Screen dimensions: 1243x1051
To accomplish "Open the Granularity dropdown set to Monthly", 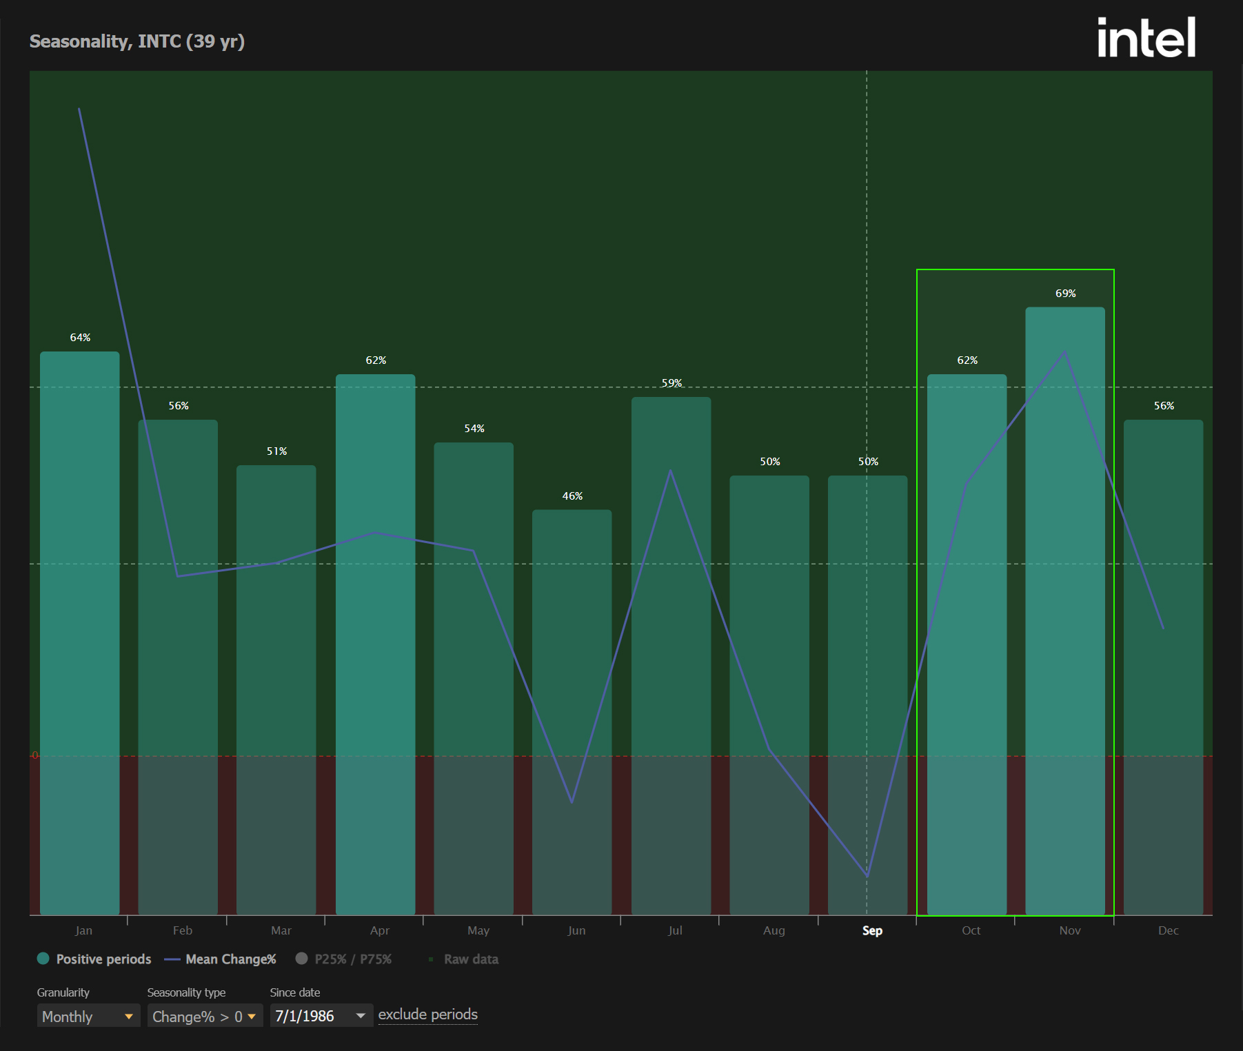I will [88, 1016].
